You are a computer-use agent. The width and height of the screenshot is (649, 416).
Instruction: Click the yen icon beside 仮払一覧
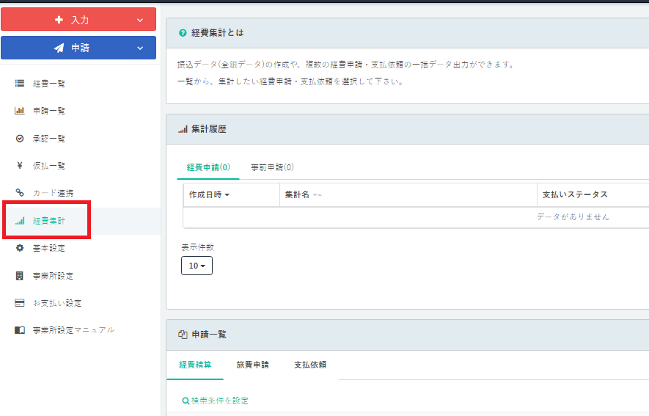(x=20, y=166)
